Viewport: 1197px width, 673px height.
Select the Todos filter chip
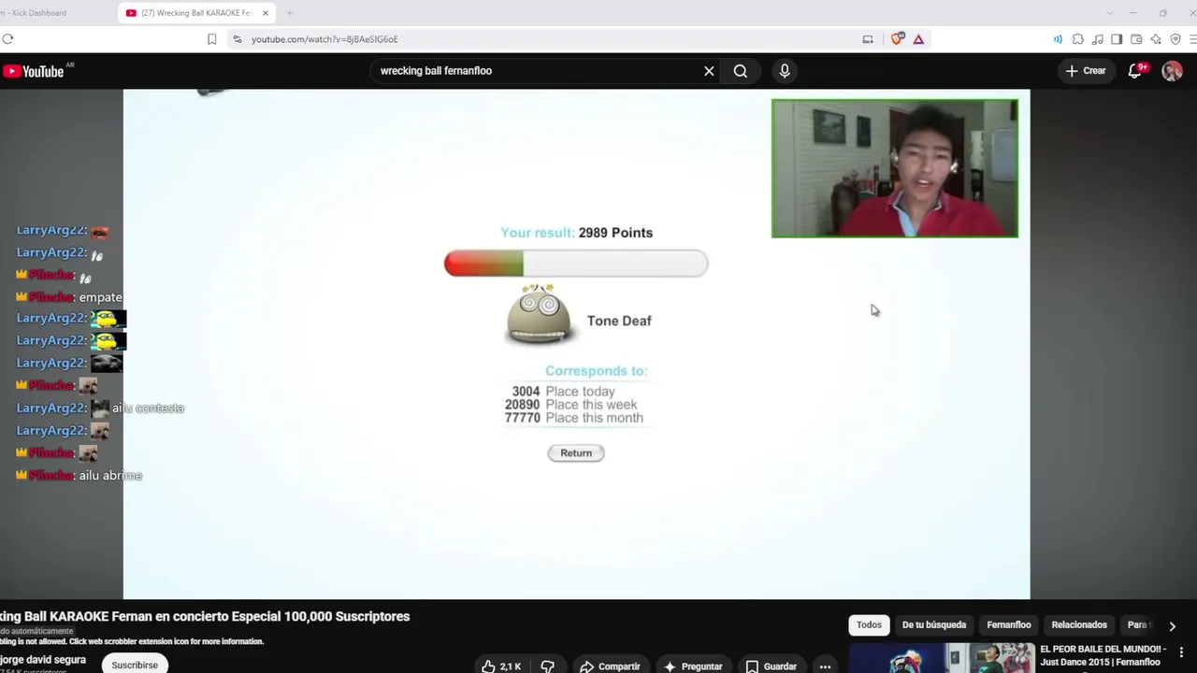click(869, 625)
